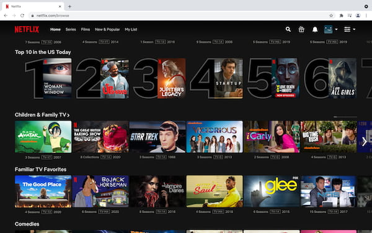The image size is (372, 233).
Task: Expand the dropdown arrow beside list icon
Action: pyautogui.click(x=354, y=29)
